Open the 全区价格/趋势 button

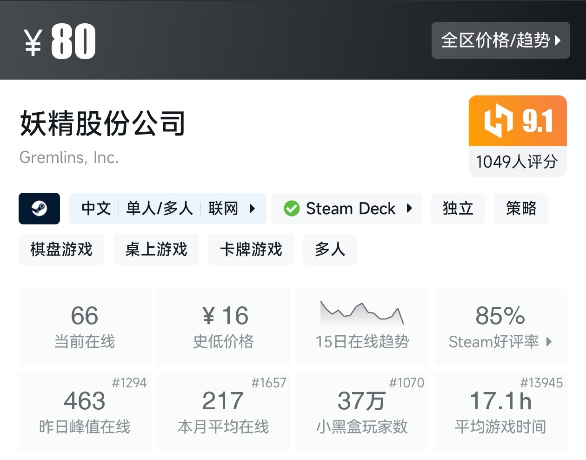tap(495, 41)
